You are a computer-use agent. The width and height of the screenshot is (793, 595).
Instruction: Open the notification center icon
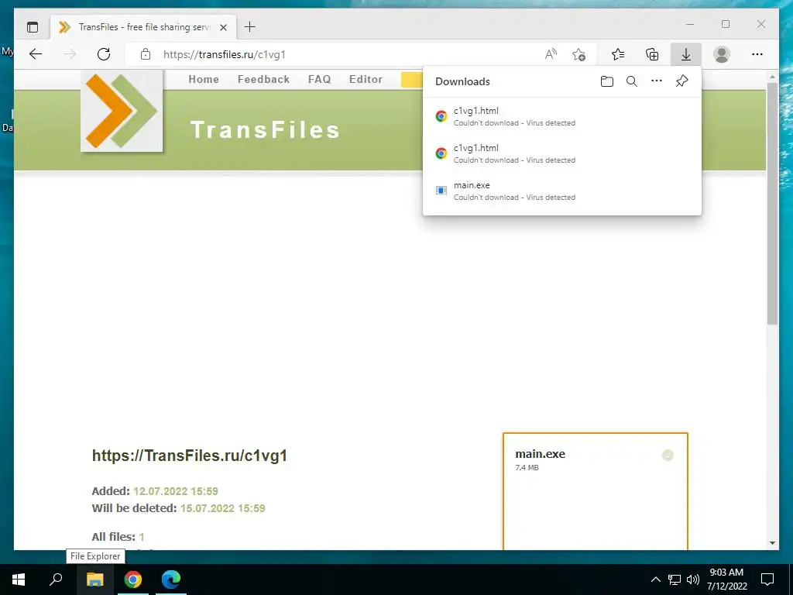[x=767, y=580]
